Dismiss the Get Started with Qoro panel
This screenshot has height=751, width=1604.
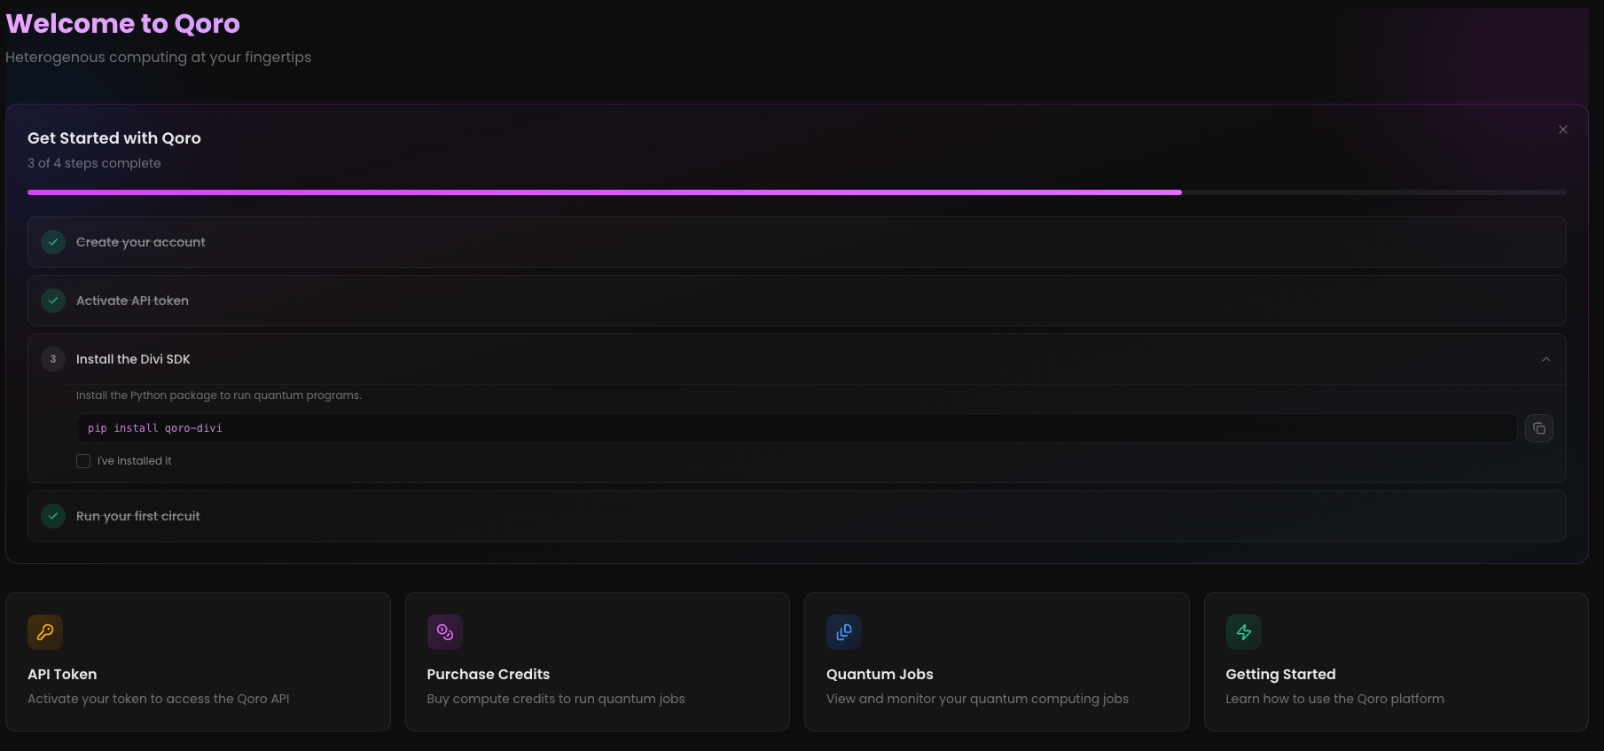coord(1563,129)
